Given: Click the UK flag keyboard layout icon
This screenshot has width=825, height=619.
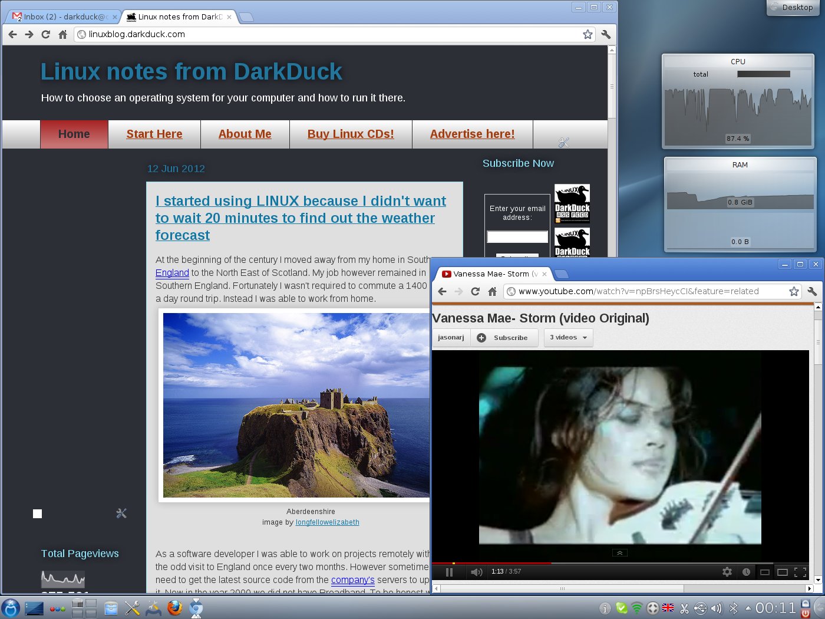Looking at the screenshot, I should 668,608.
